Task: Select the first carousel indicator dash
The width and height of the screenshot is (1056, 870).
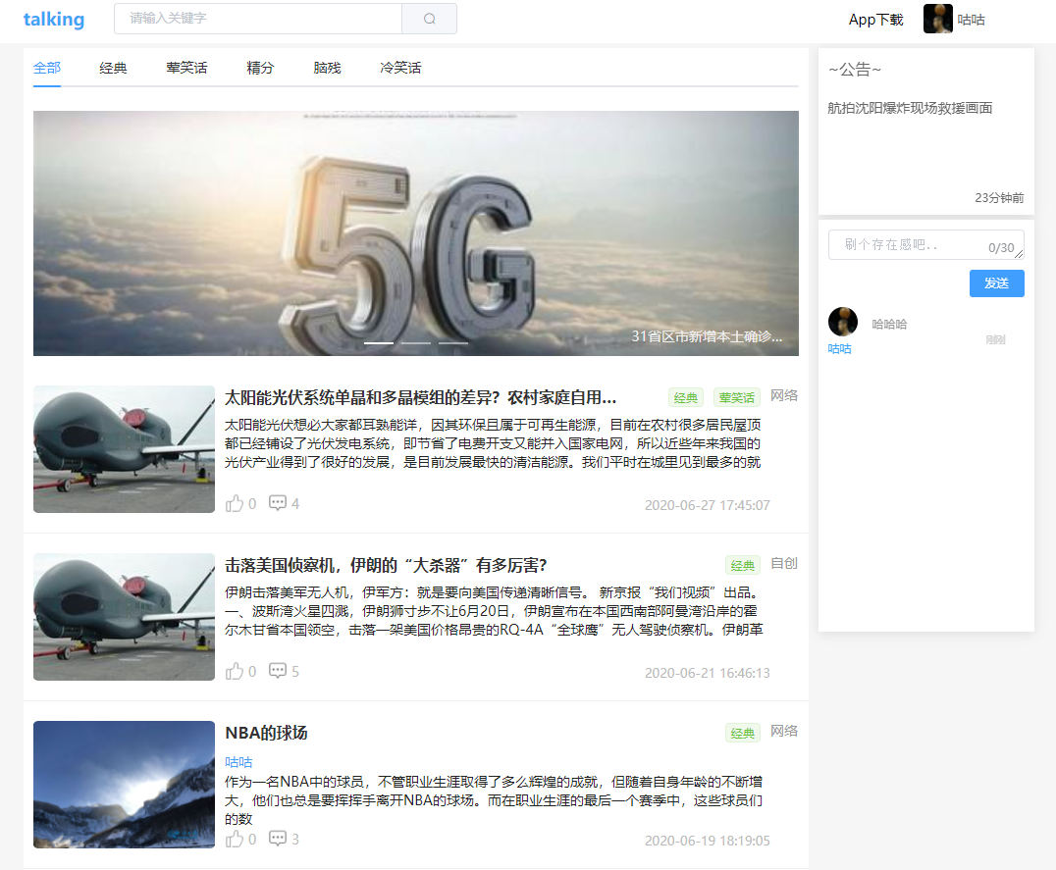Action: click(x=379, y=343)
